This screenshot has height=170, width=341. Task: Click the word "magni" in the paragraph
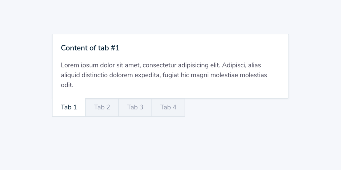[200, 75]
